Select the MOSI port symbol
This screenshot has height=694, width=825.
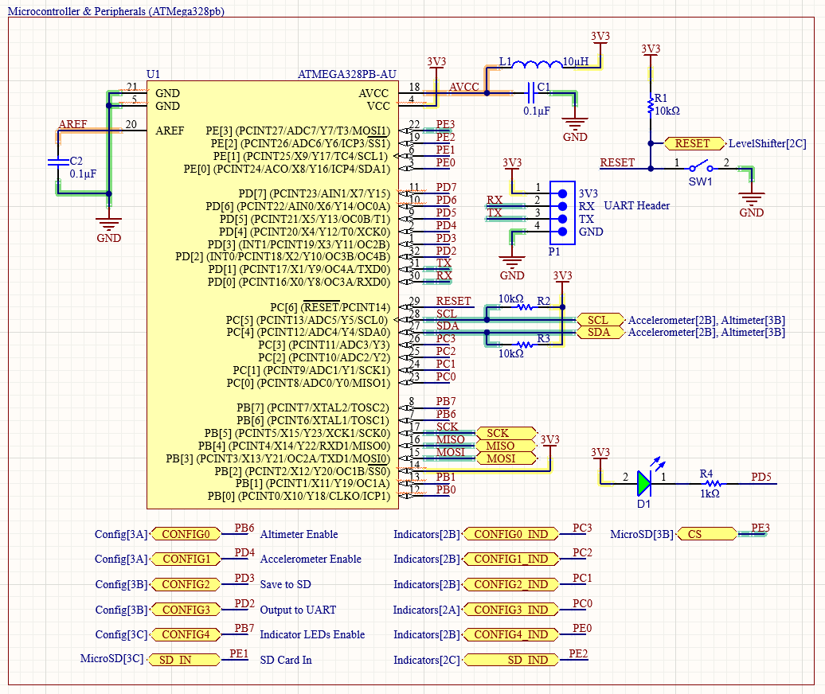click(x=506, y=458)
